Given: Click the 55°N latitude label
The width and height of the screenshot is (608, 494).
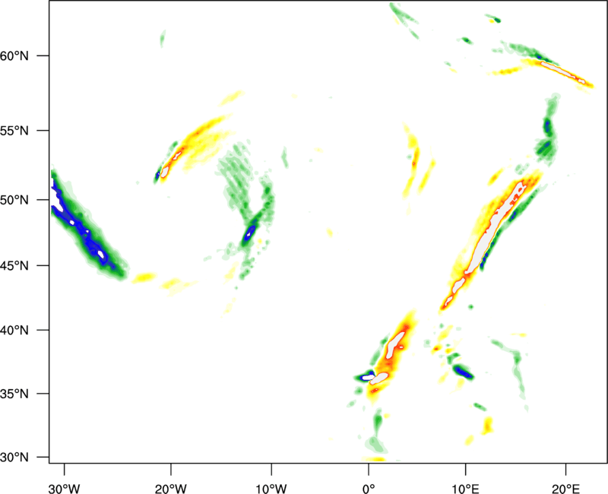Looking at the screenshot, I should 15,131.
